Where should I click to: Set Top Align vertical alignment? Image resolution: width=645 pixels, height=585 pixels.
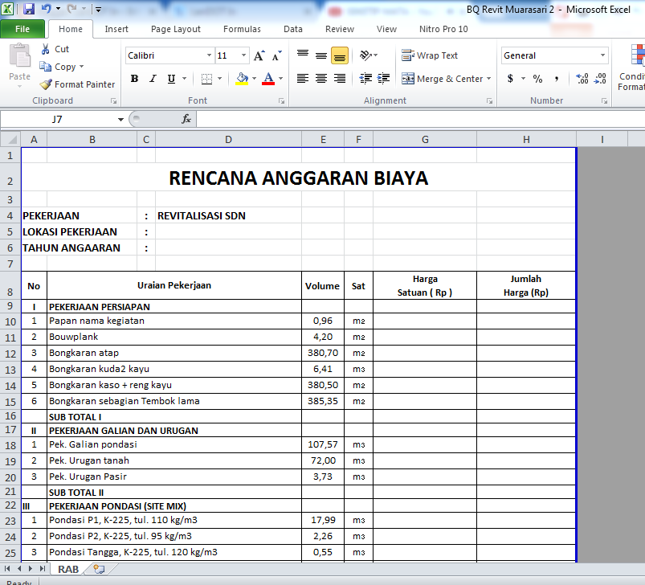(303, 55)
